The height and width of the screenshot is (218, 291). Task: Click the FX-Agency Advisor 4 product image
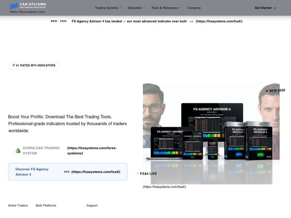click(211, 133)
